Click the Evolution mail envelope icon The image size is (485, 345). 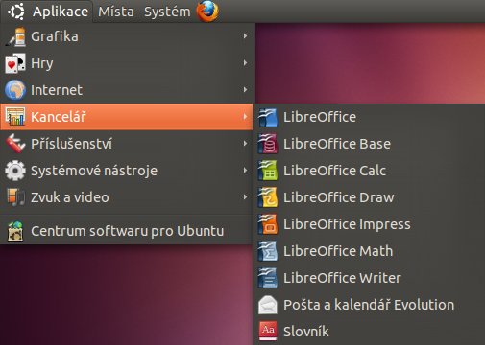tap(268, 305)
